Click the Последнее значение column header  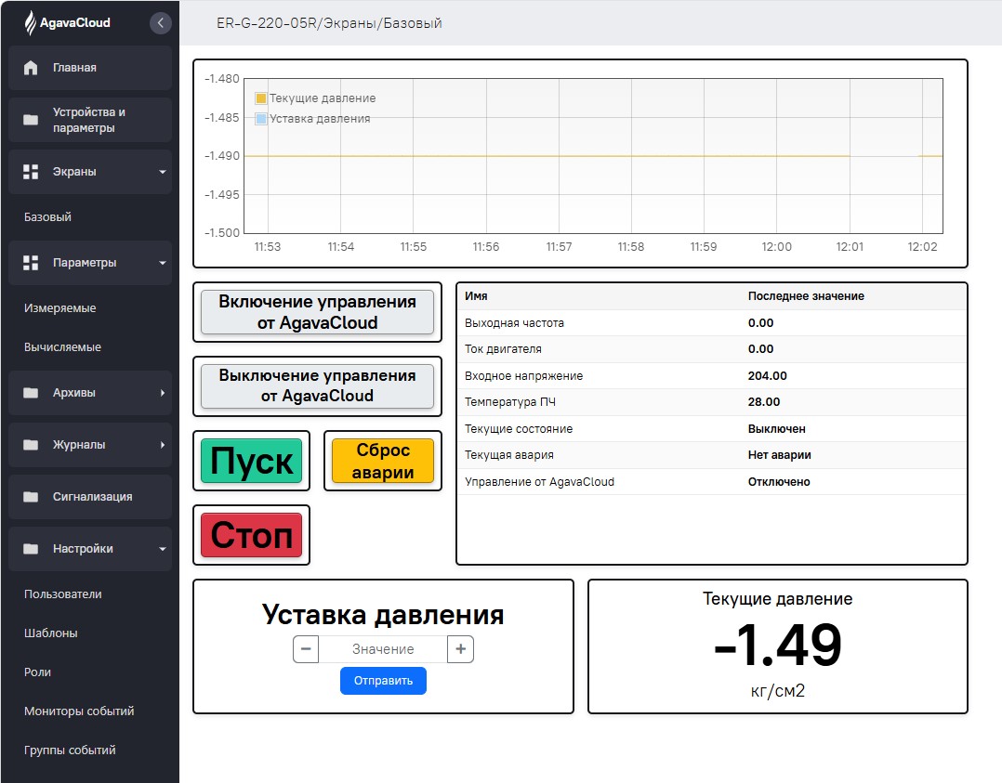click(x=806, y=296)
